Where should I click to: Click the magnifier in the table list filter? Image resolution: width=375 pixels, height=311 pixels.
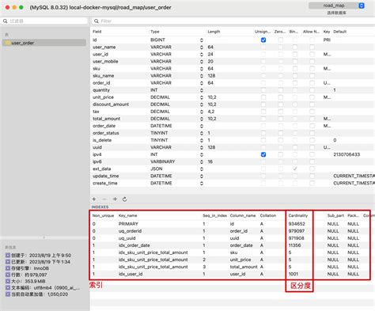click(x=6, y=21)
